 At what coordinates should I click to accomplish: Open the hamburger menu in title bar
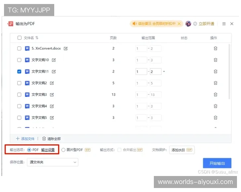(224, 24)
